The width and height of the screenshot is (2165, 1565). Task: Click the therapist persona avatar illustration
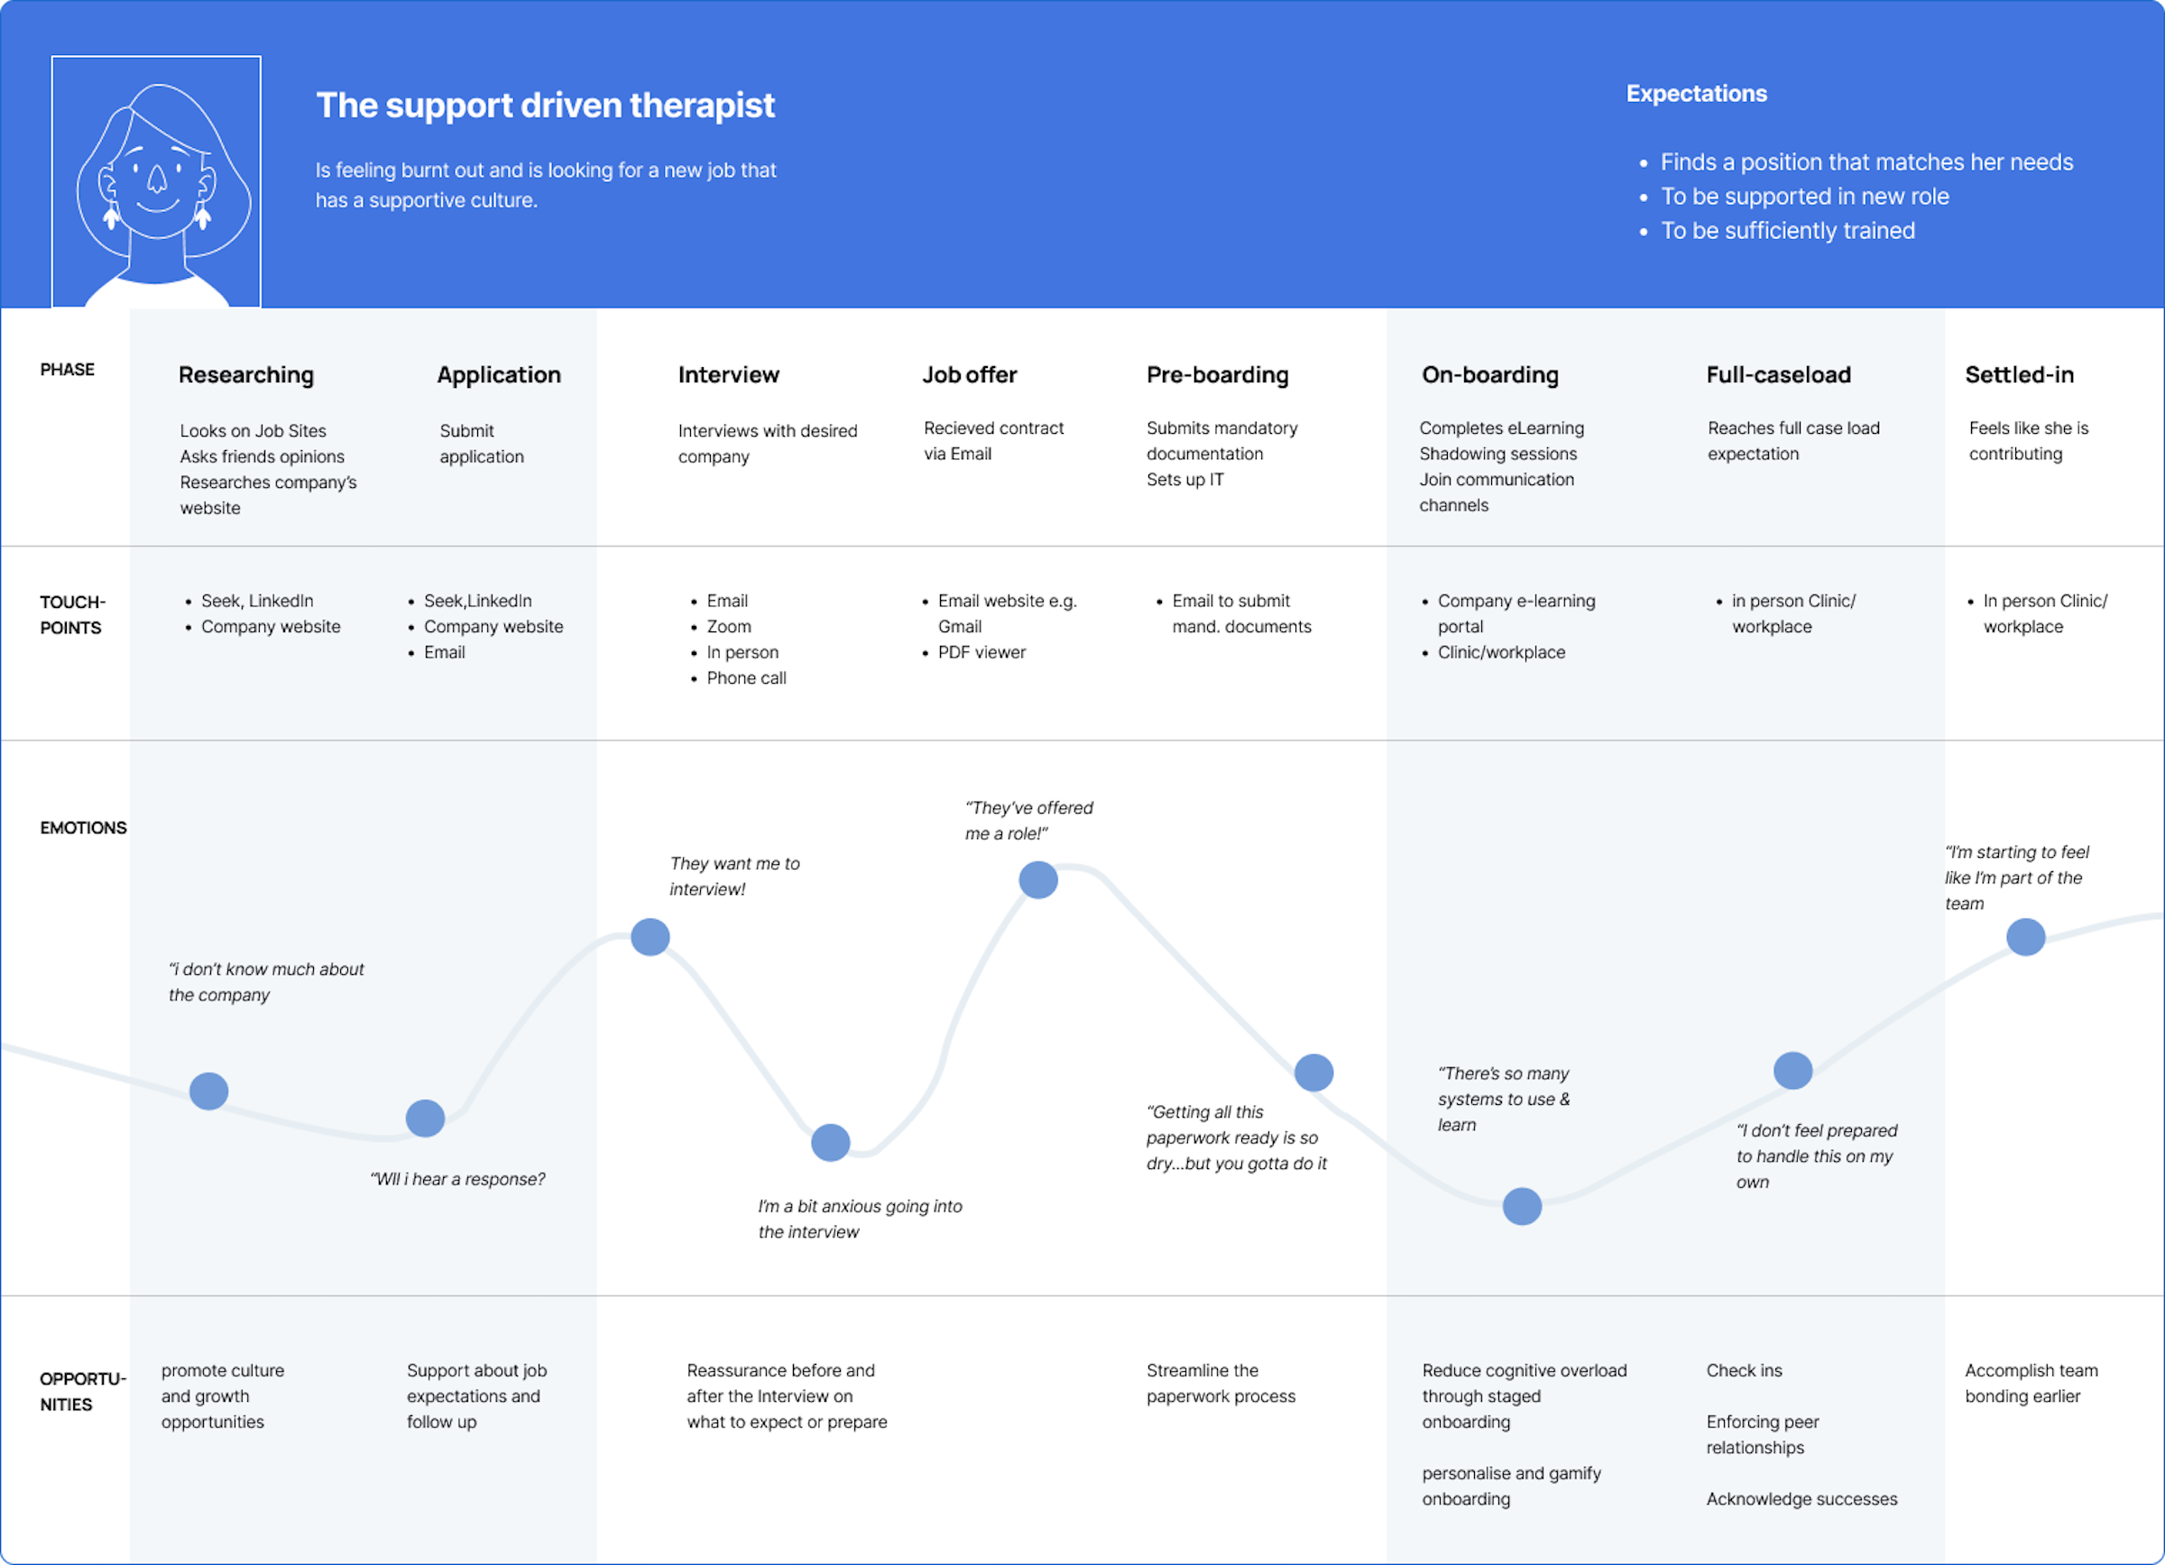point(155,181)
